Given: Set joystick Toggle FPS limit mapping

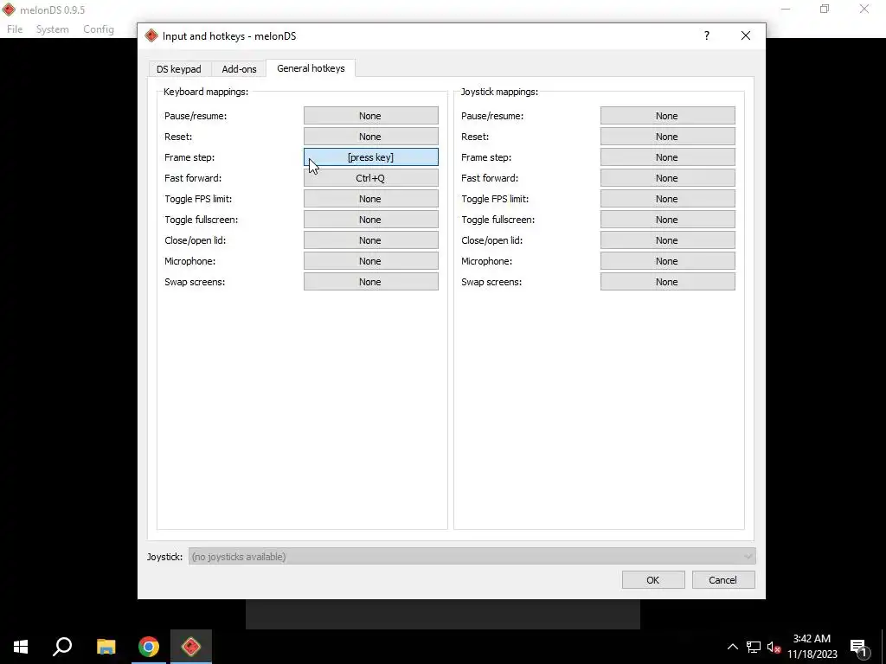Looking at the screenshot, I should pyautogui.click(x=667, y=199).
